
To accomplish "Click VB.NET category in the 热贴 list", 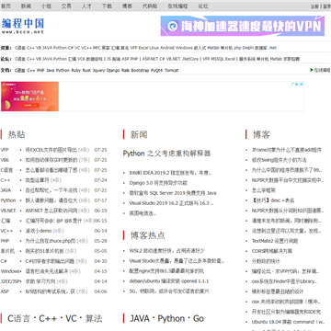I will (x=8, y=211).
